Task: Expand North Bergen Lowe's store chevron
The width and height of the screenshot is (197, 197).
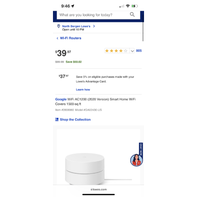Action: coord(94,26)
